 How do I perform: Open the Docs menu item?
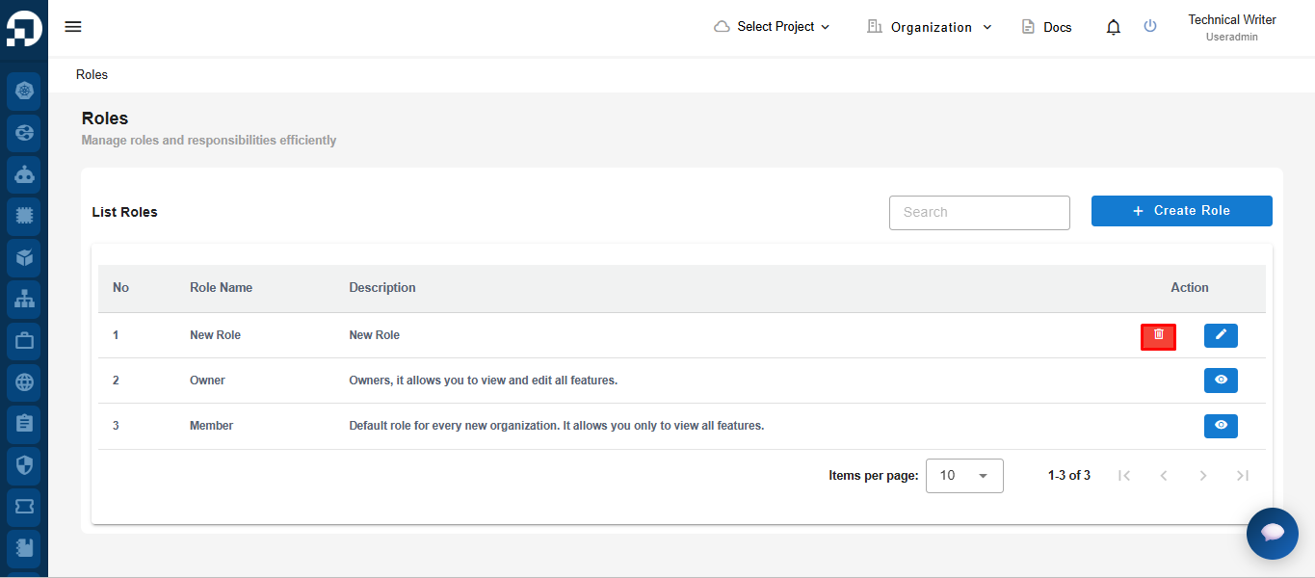(x=1046, y=27)
